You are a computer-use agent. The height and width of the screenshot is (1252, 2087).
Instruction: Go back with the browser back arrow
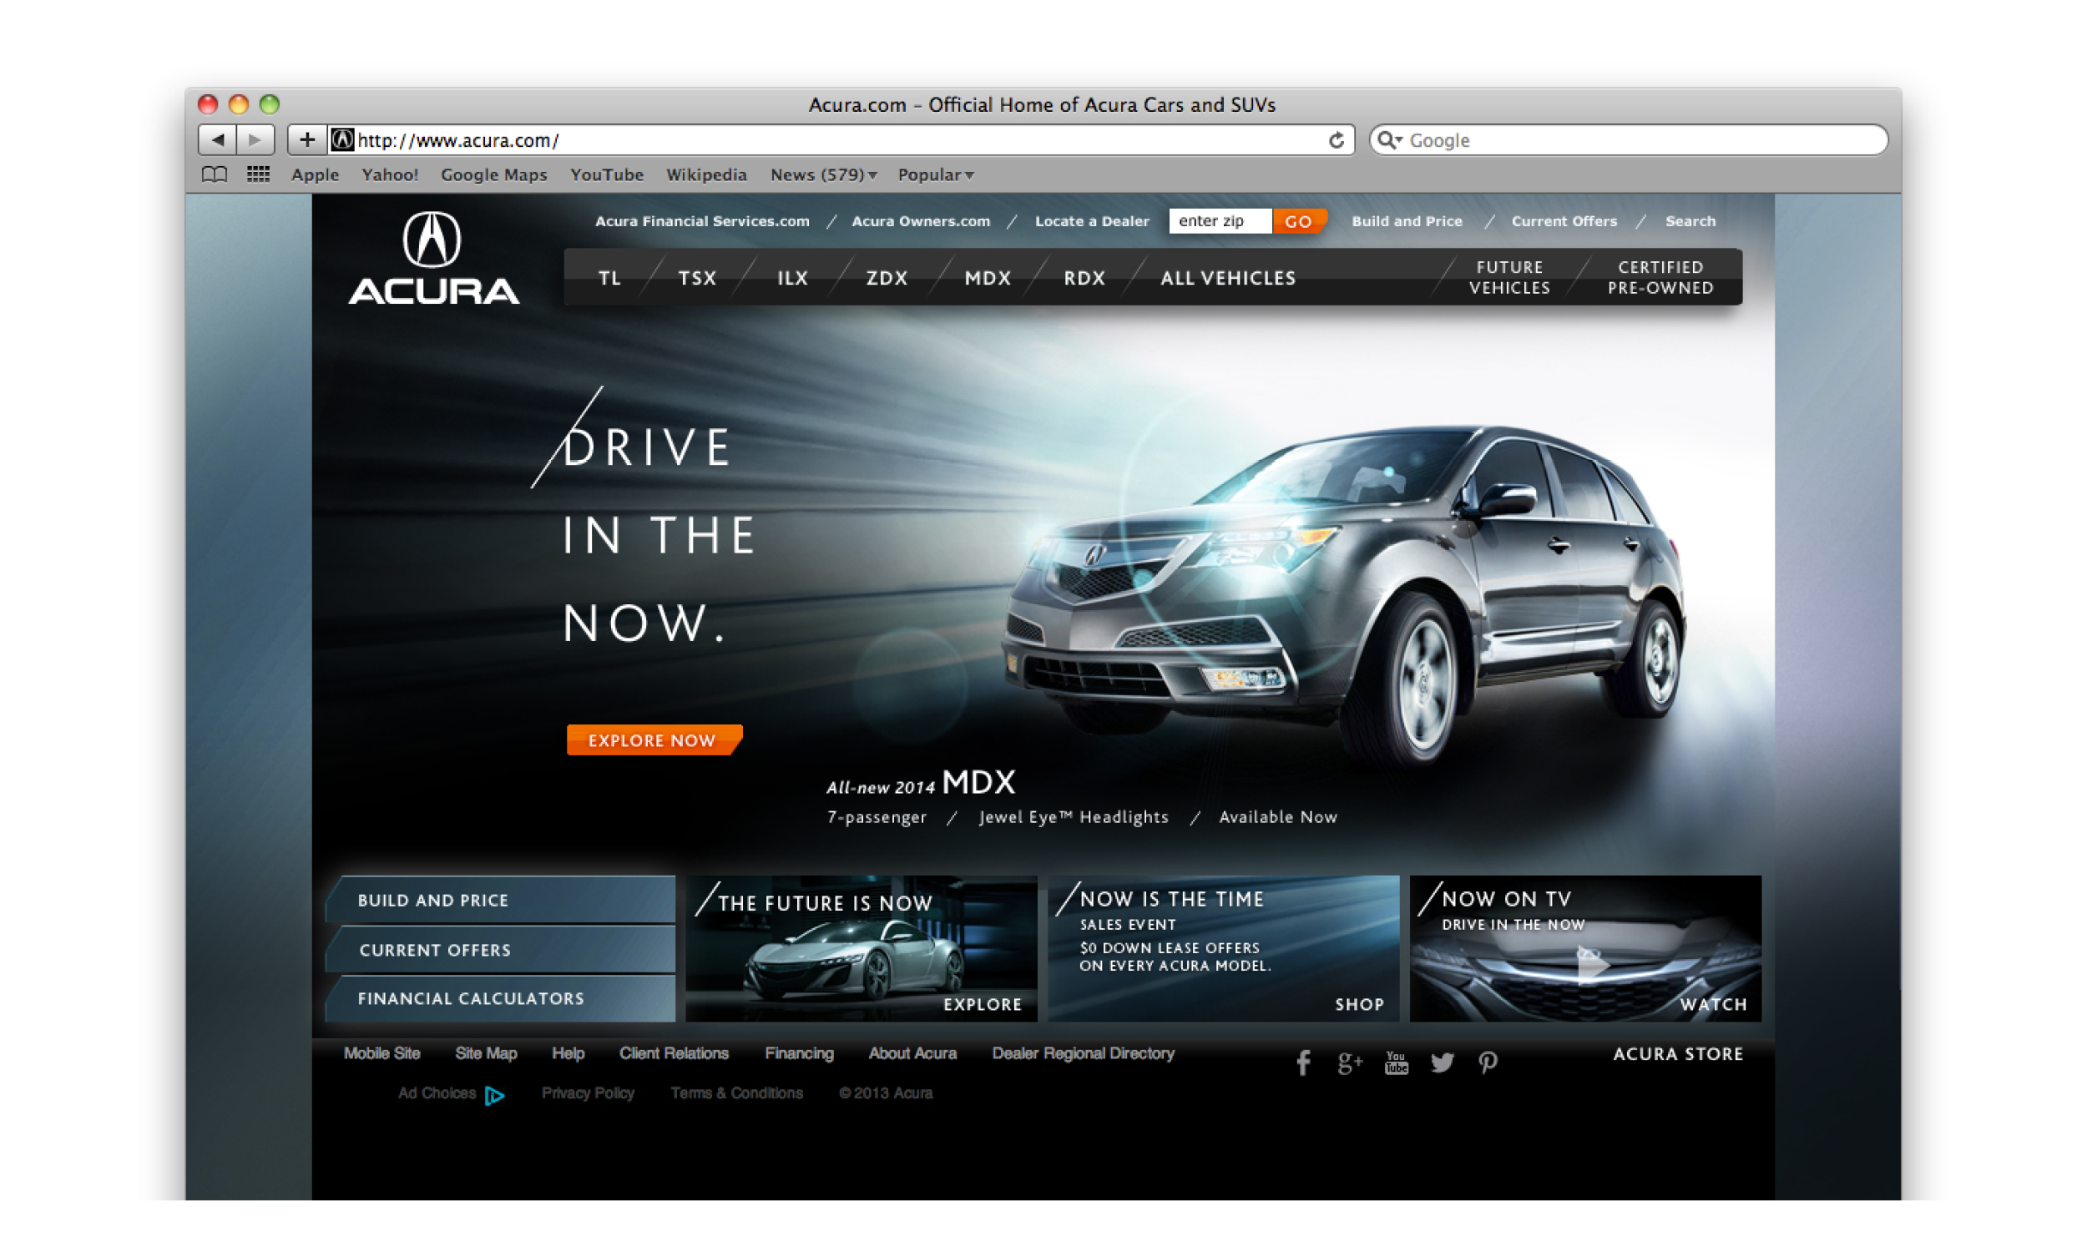pyautogui.click(x=218, y=139)
